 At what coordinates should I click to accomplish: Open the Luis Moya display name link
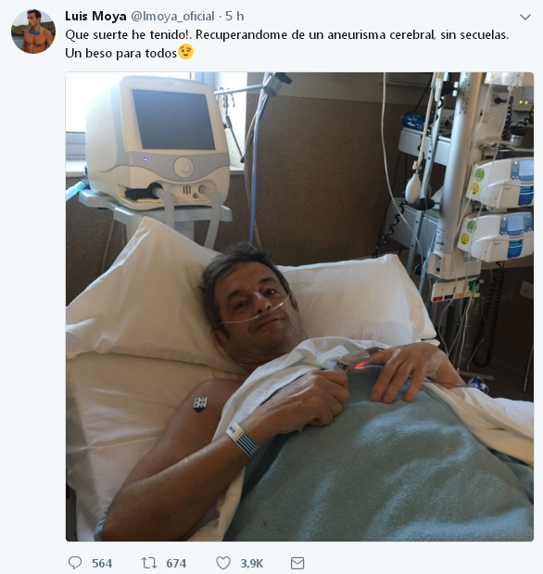coord(95,16)
